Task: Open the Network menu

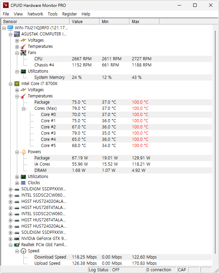Action: 35,14
